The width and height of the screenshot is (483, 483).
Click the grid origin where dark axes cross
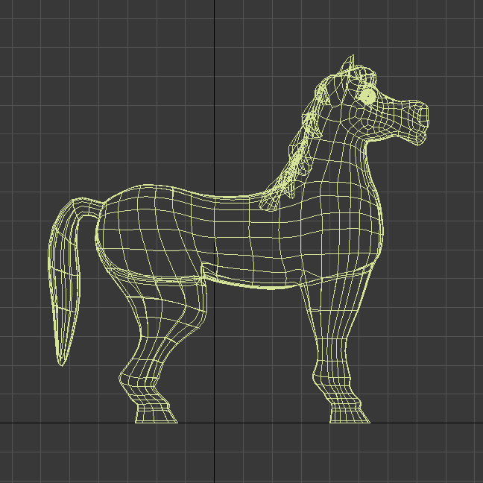(215, 423)
